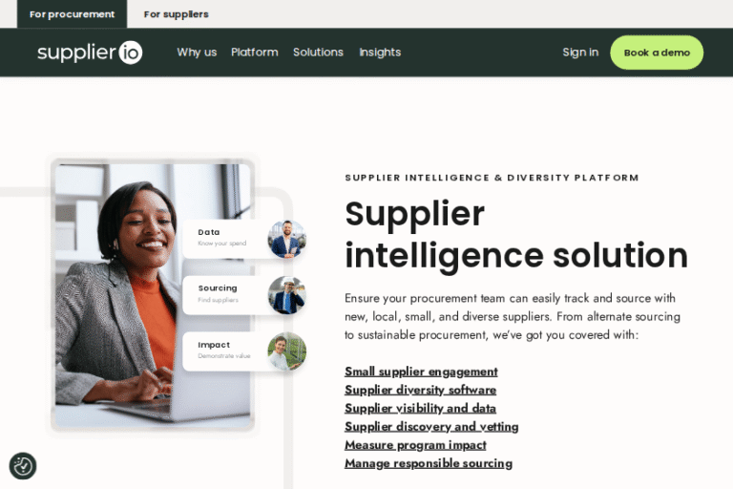This screenshot has height=489, width=733.
Task: Click the Book a demo button
Action: point(657,53)
